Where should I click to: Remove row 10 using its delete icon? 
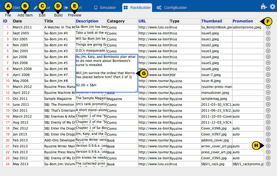(268, 81)
